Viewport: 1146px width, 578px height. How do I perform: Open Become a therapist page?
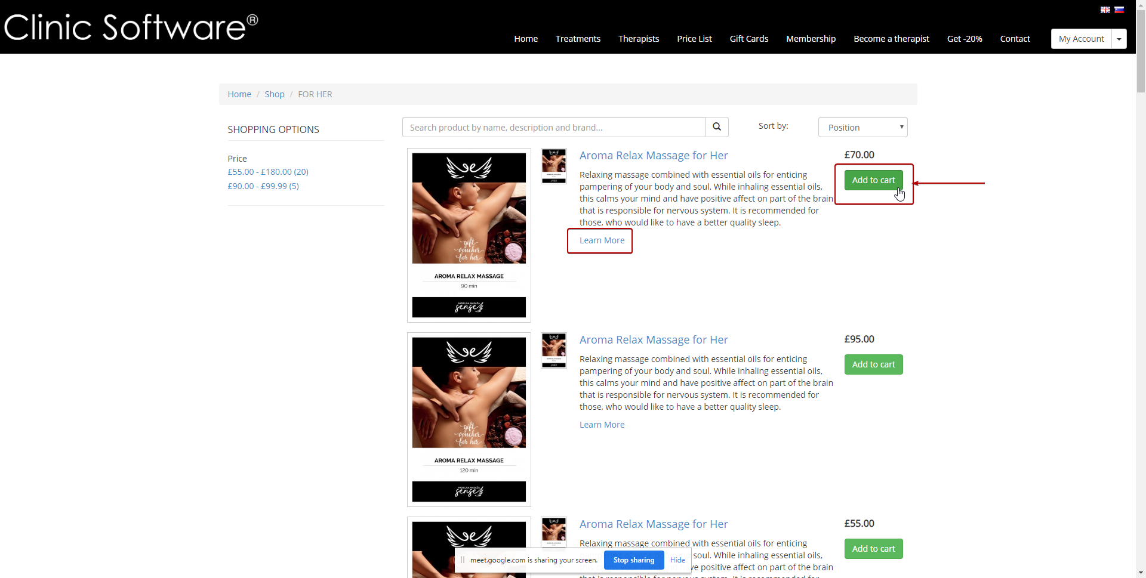891,39
